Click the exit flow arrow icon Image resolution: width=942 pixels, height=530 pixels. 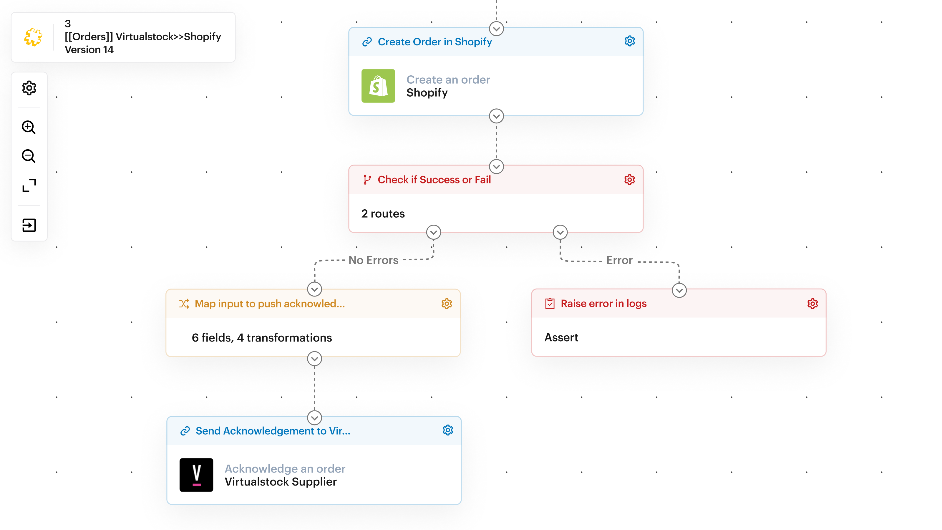coord(29,225)
